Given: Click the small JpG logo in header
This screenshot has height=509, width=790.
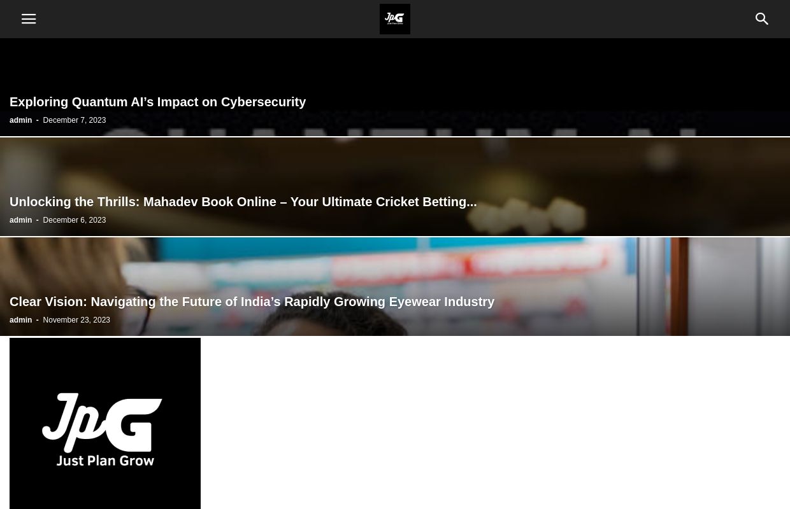Looking at the screenshot, I should 395,19.
